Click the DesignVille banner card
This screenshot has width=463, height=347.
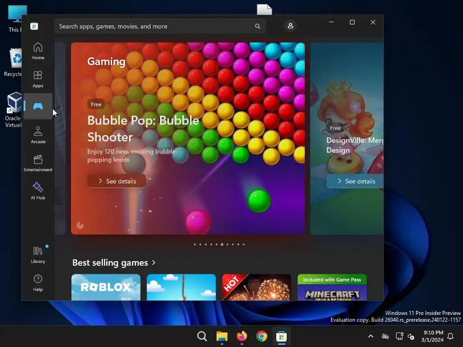point(347,138)
